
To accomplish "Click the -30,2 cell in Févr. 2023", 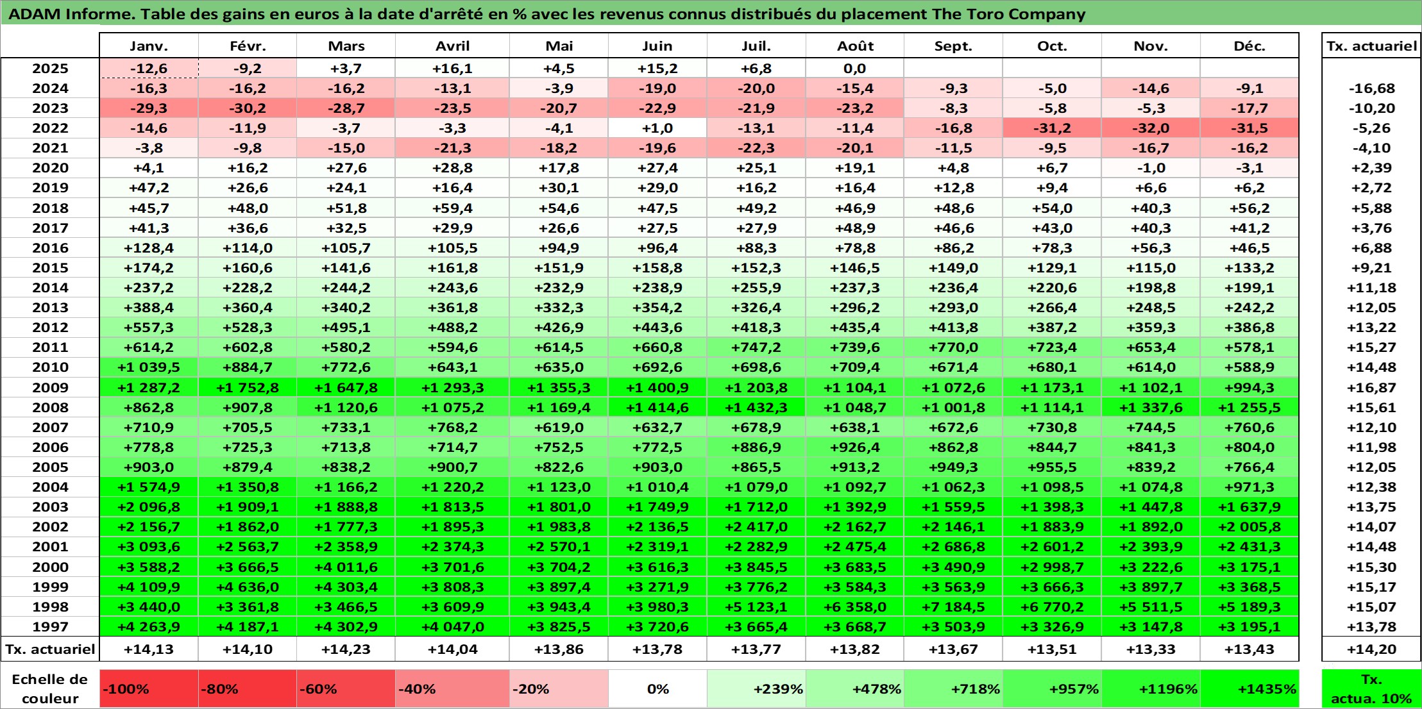I will click(248, 108).
